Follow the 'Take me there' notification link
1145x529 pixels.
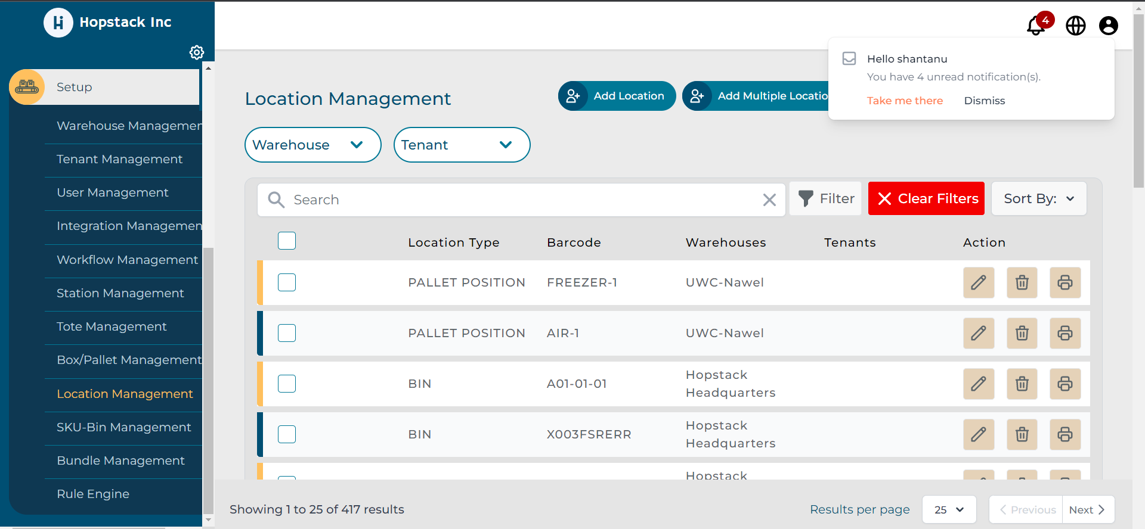(x=905, y=101)
